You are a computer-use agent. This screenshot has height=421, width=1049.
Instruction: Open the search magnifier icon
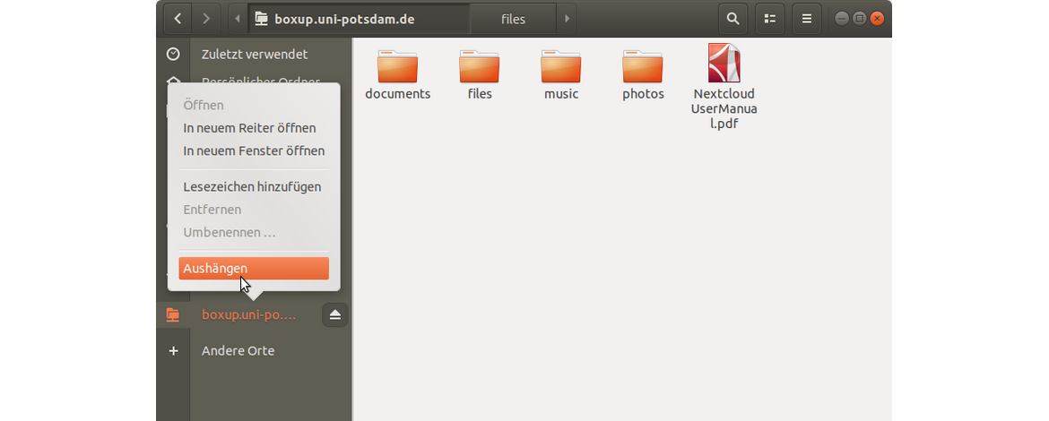point(733,18)
